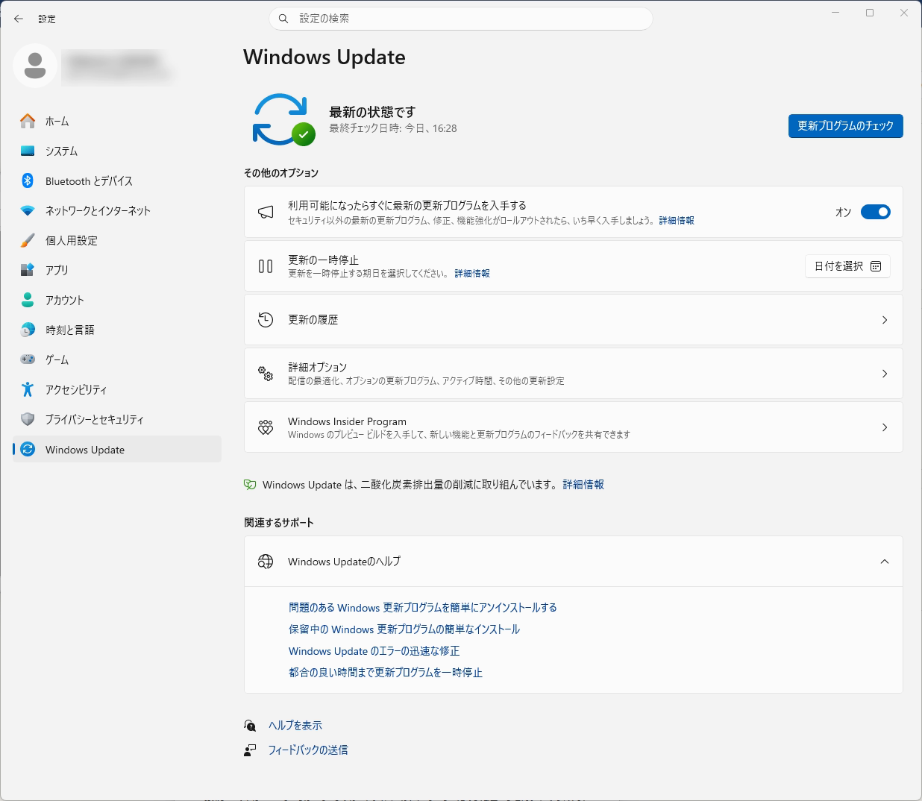Open 詳細情報 link under 更新の一時停止
This screenshot has width=922, height=801.
[x=472, y=274]
